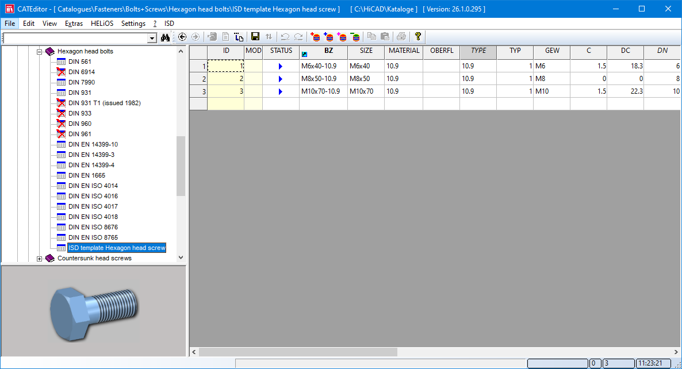Click database icon with red plus

pyautogui.click(x=315, y=37)
